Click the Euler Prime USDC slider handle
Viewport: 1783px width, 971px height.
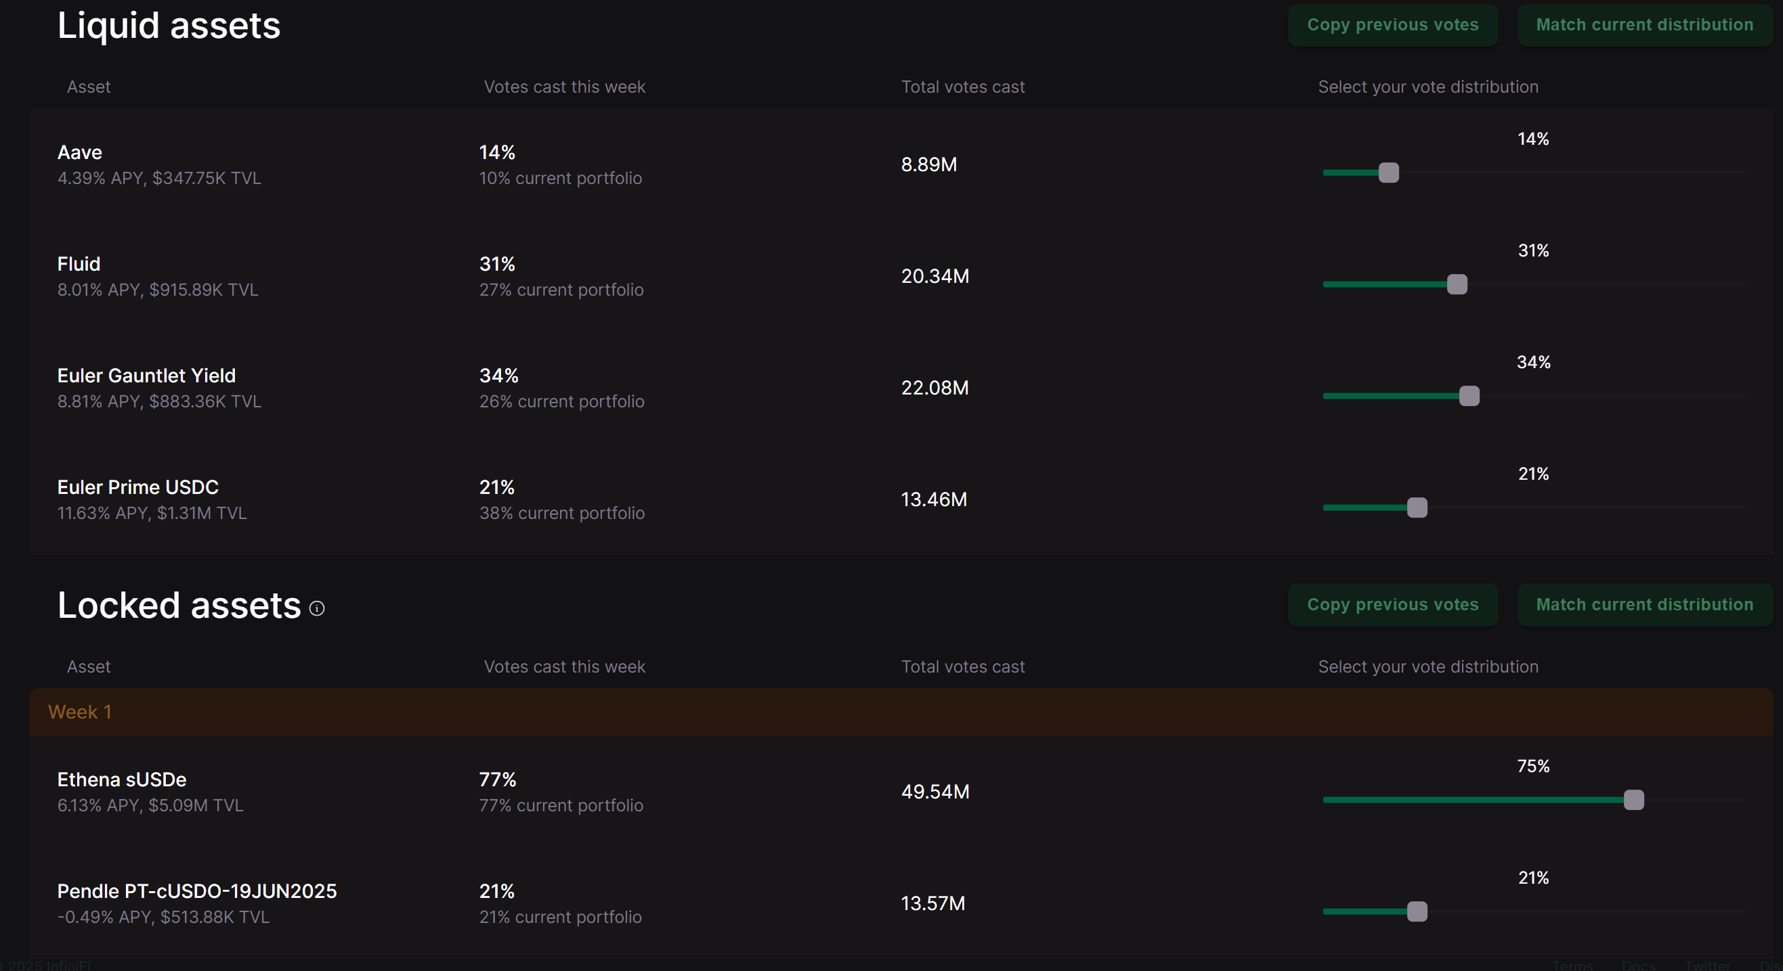pos(1417,507)
